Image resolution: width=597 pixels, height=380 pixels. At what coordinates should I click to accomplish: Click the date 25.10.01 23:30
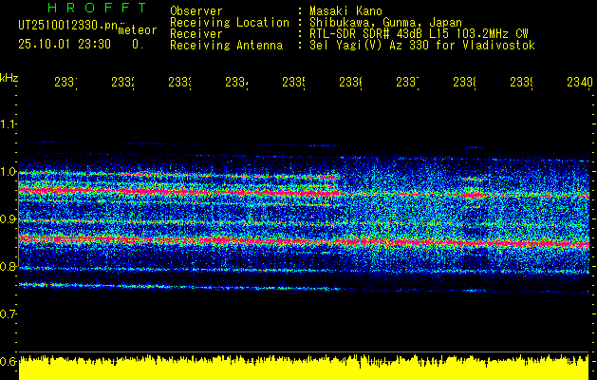(65, 45)
